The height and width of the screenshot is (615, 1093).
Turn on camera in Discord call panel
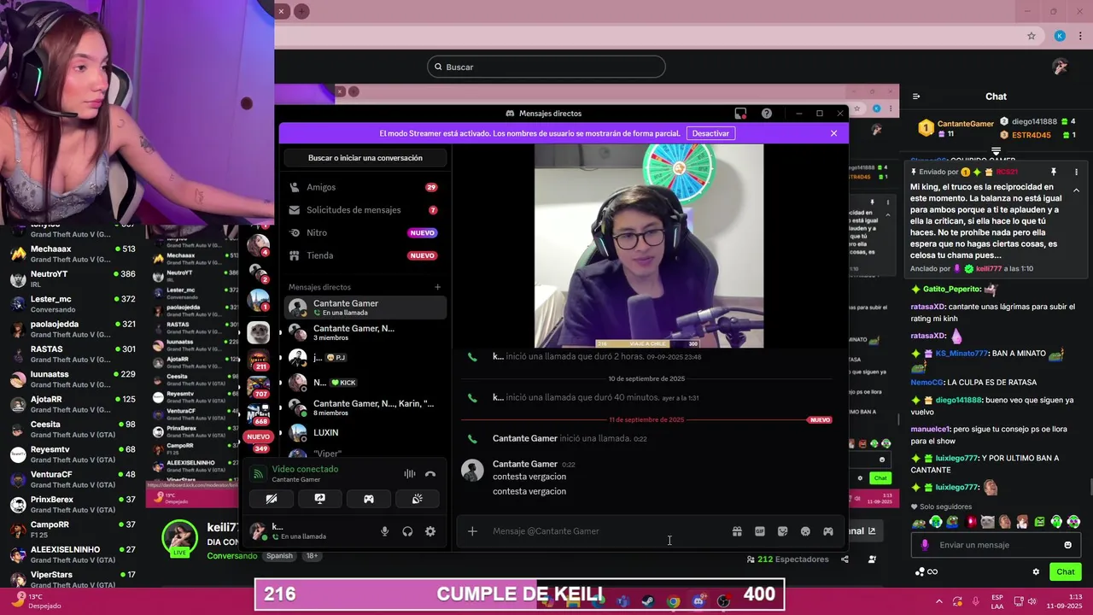271,499
